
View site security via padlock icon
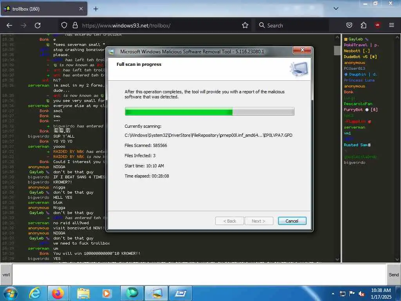(75, 25)
